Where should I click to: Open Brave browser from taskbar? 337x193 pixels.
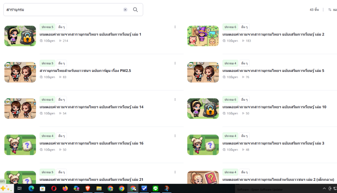[x=88, y=189]
